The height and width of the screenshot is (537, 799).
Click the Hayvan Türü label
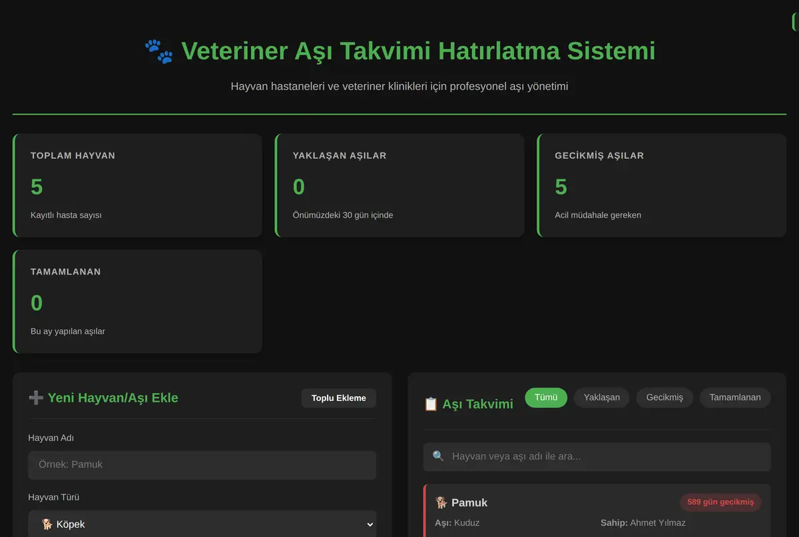(54, 497)
